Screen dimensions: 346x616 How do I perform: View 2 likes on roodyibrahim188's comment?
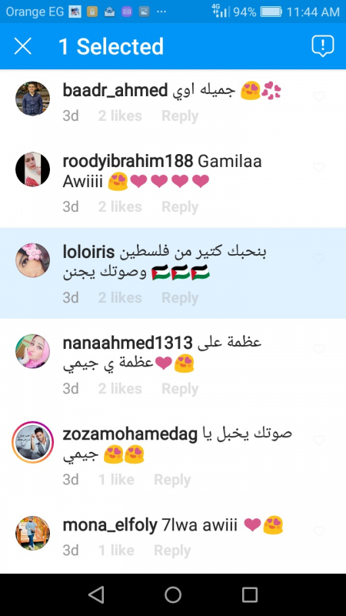(120, 206)
